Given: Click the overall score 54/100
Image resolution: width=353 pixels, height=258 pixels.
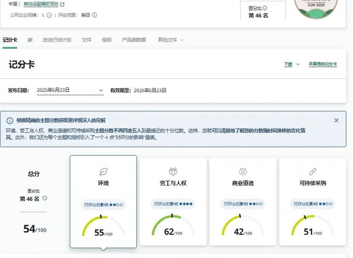Looking at the screenshot, I should tap(35, 229).
